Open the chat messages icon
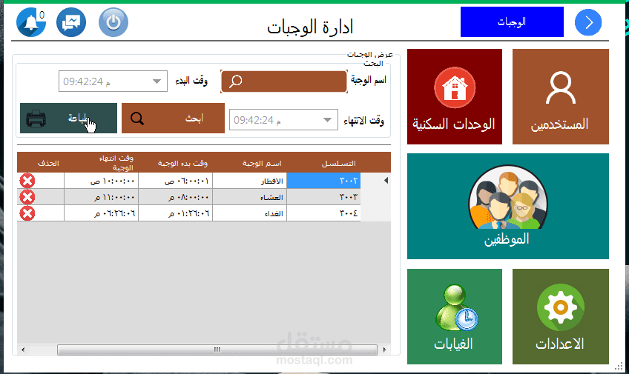 pos(71,22)
